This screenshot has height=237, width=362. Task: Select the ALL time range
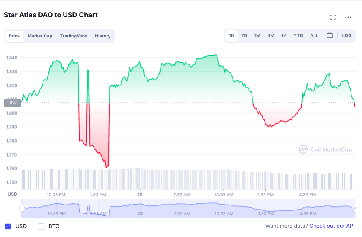[x=314, y=35]
